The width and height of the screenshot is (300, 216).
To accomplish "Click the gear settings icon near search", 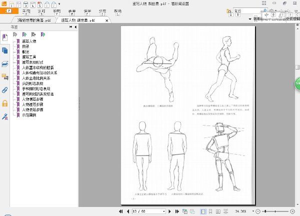I will click(x=271, y=10).
